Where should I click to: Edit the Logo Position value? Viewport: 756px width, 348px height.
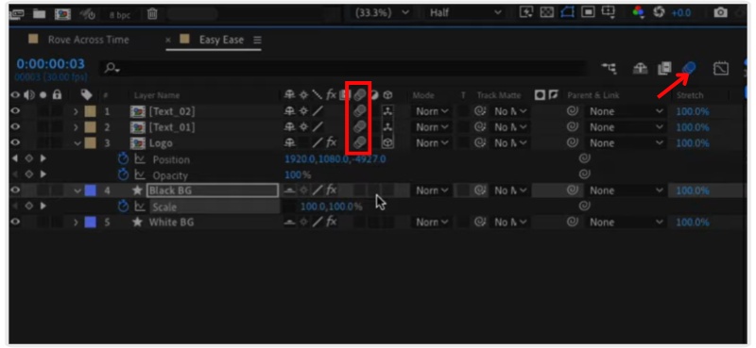pyautogui.click(x=335, y=159)
